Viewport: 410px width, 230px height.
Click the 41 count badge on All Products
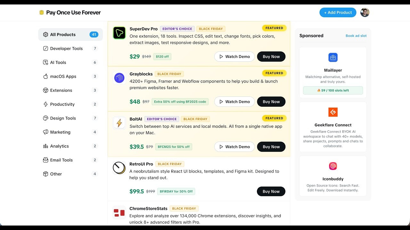pos(94,34)
